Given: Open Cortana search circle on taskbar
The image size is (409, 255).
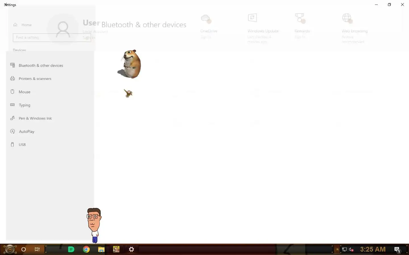Looking at the screenshot, I should click(24, 249).
